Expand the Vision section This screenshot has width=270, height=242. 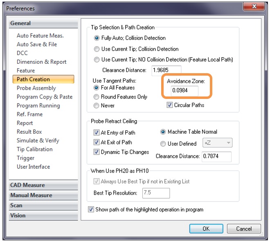43,215
